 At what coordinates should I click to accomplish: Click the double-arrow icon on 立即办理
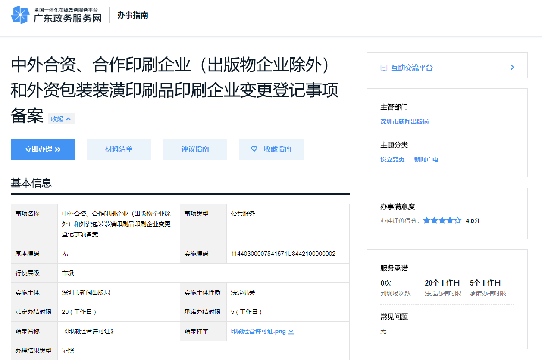tap(58, 149)
